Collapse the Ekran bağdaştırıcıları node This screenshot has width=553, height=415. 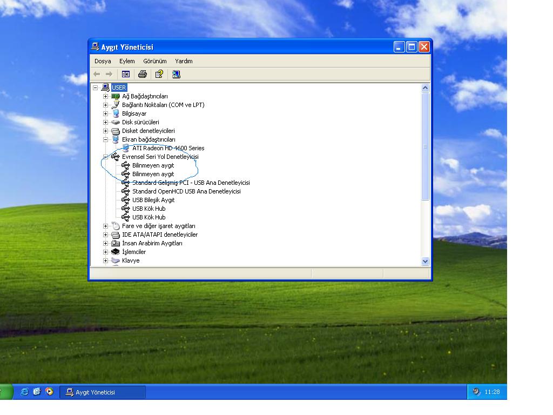click(x=105, y=139)
